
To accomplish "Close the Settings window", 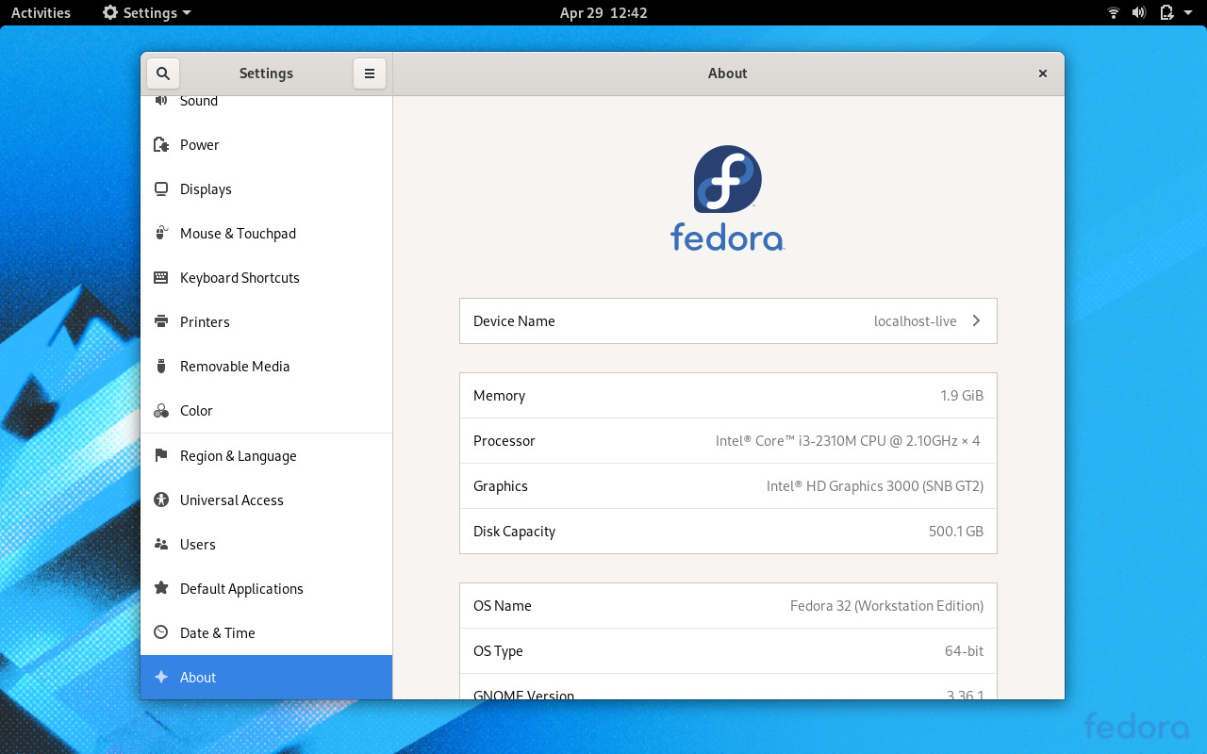I will 1043,74.
